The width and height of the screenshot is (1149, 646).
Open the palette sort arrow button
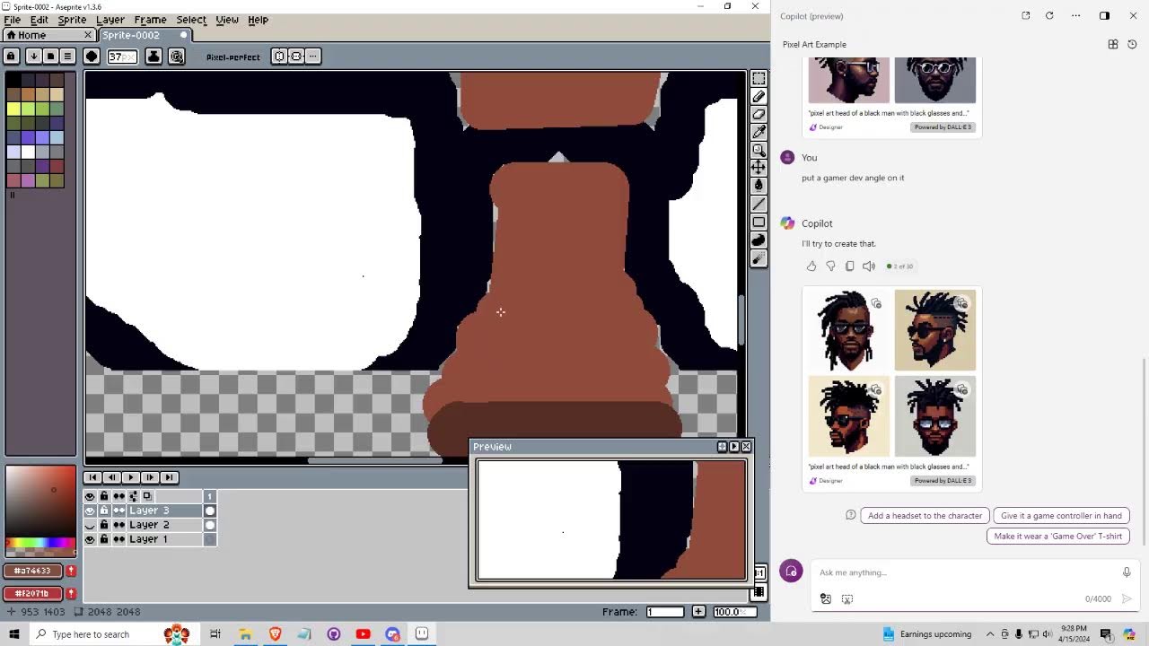tap(33, 57)
